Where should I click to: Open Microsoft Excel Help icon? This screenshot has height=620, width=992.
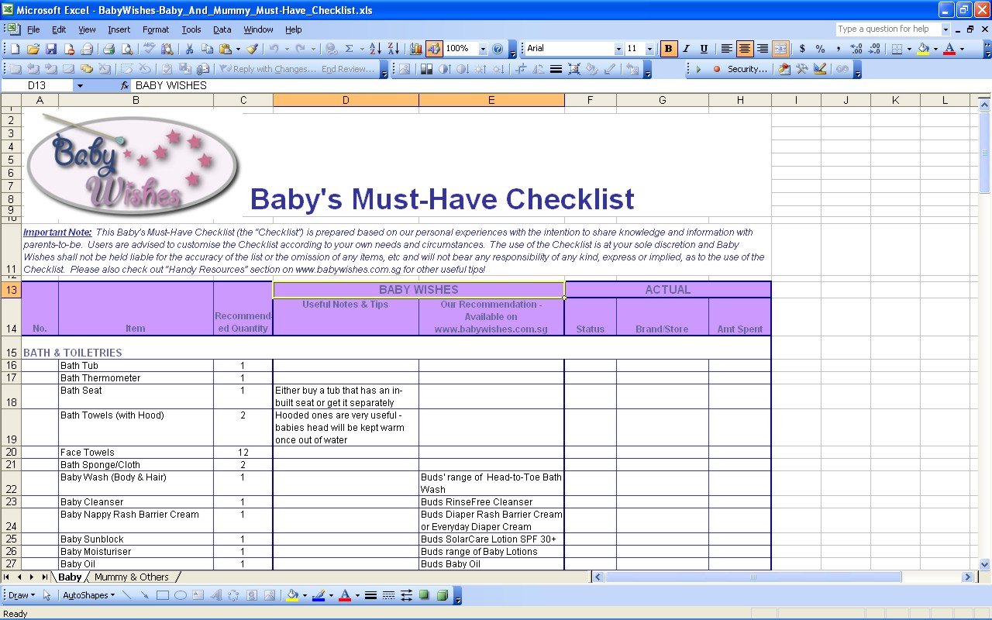[498, 49]
